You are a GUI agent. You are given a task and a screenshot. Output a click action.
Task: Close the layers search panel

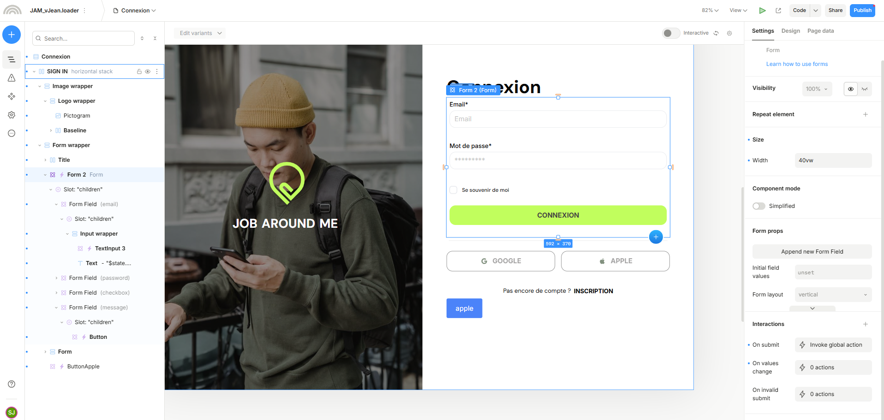coord(155,38)
